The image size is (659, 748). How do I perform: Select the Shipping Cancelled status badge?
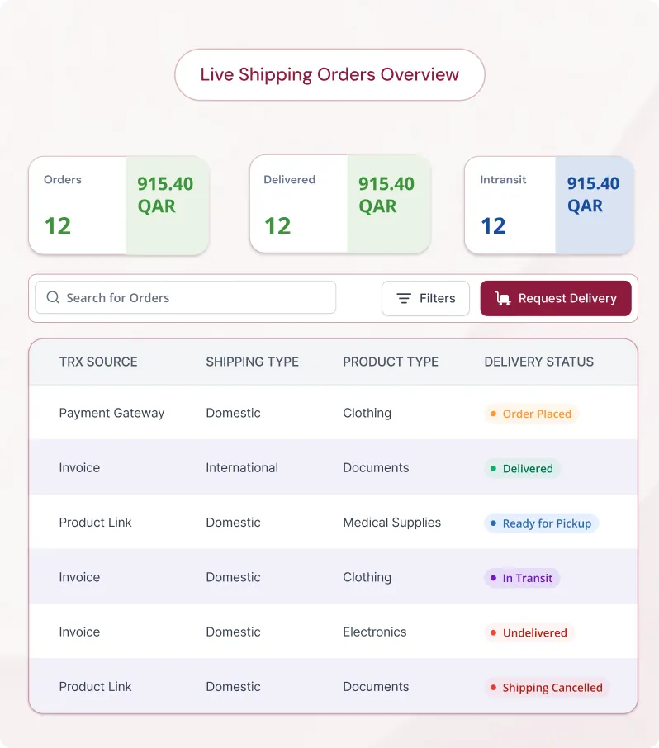point(547,688)
